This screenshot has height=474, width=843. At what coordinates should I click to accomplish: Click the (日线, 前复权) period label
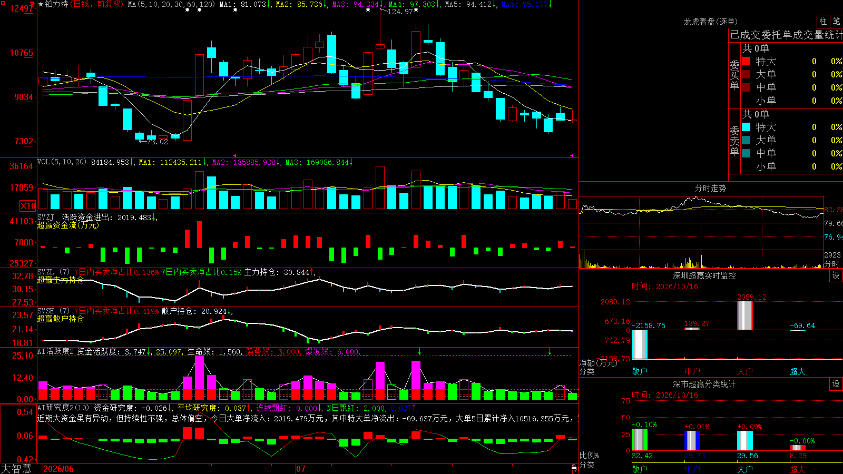coord(98,4)
